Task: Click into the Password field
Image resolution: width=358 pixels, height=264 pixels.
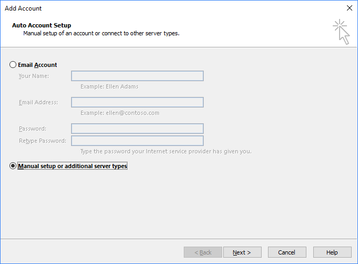Action: tap(137, 129)
